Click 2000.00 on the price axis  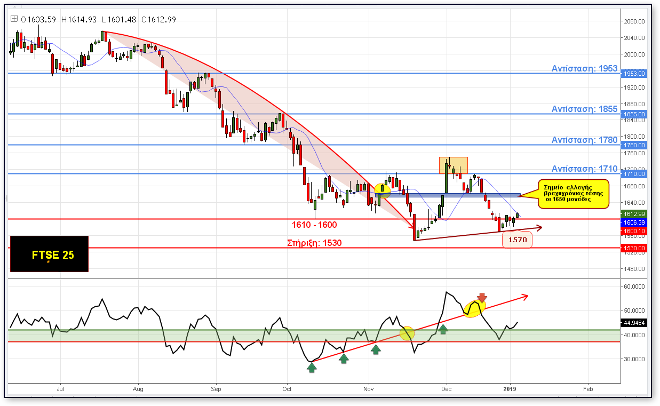point(635,54)
